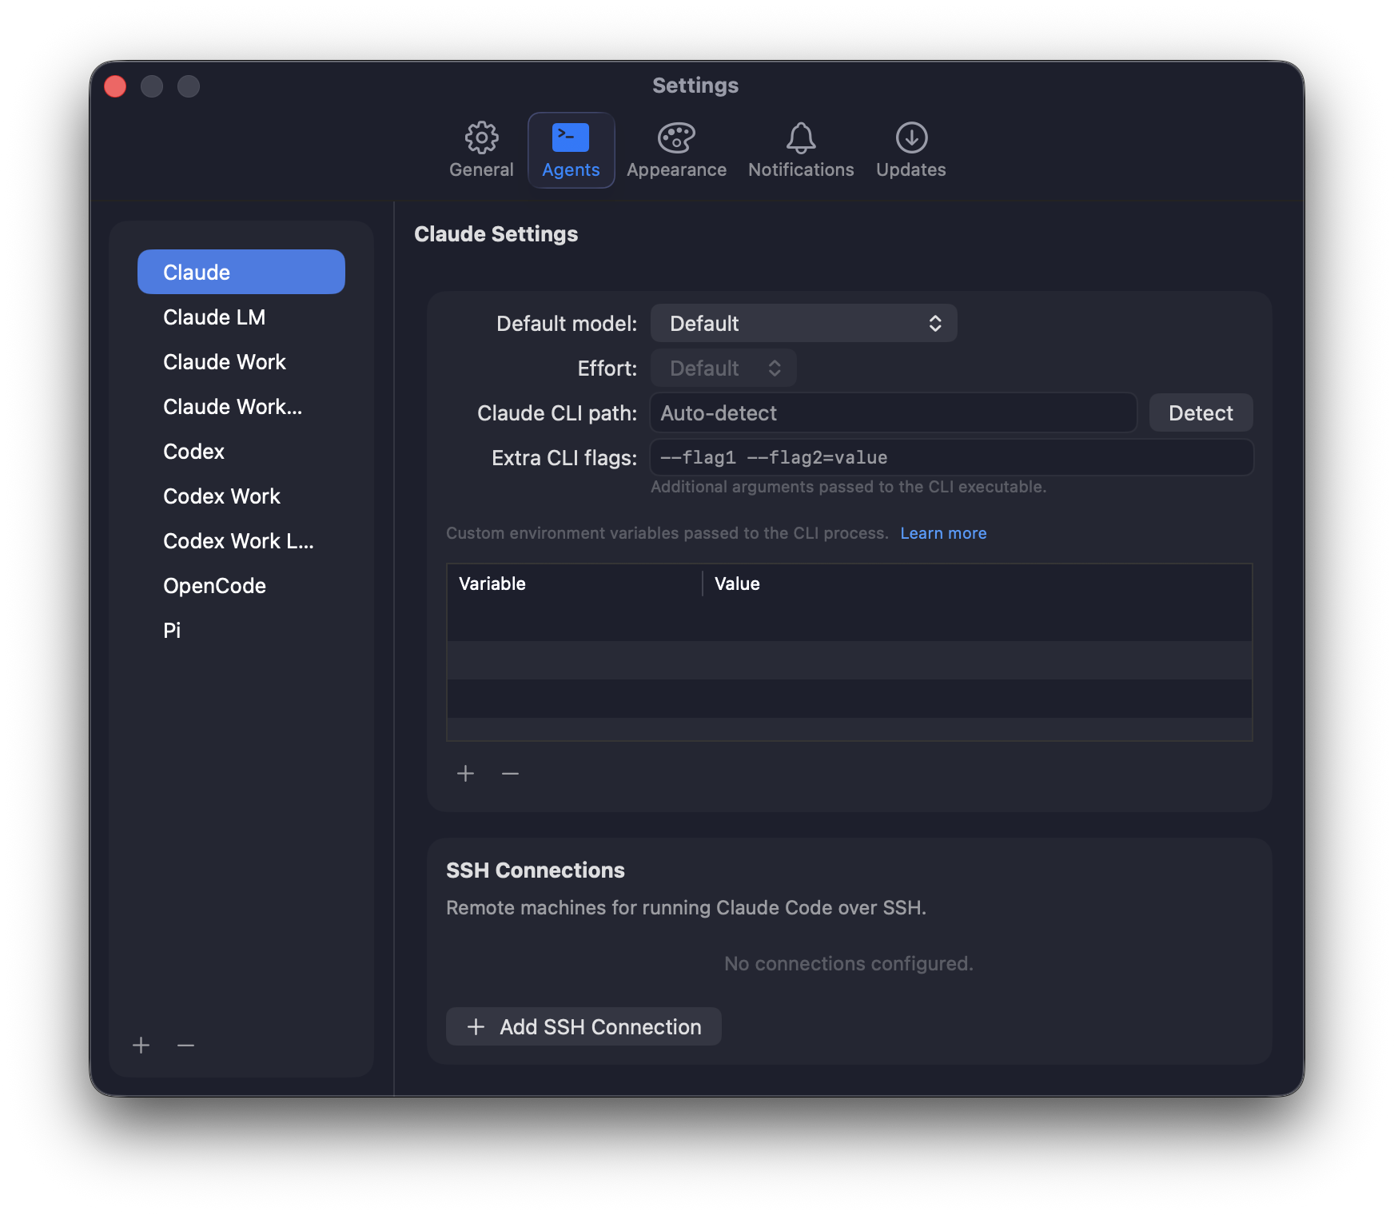Select the OpenCode agent
Image resolution: width=1394 pixels, height=1215 pixels.
(214, 585)
